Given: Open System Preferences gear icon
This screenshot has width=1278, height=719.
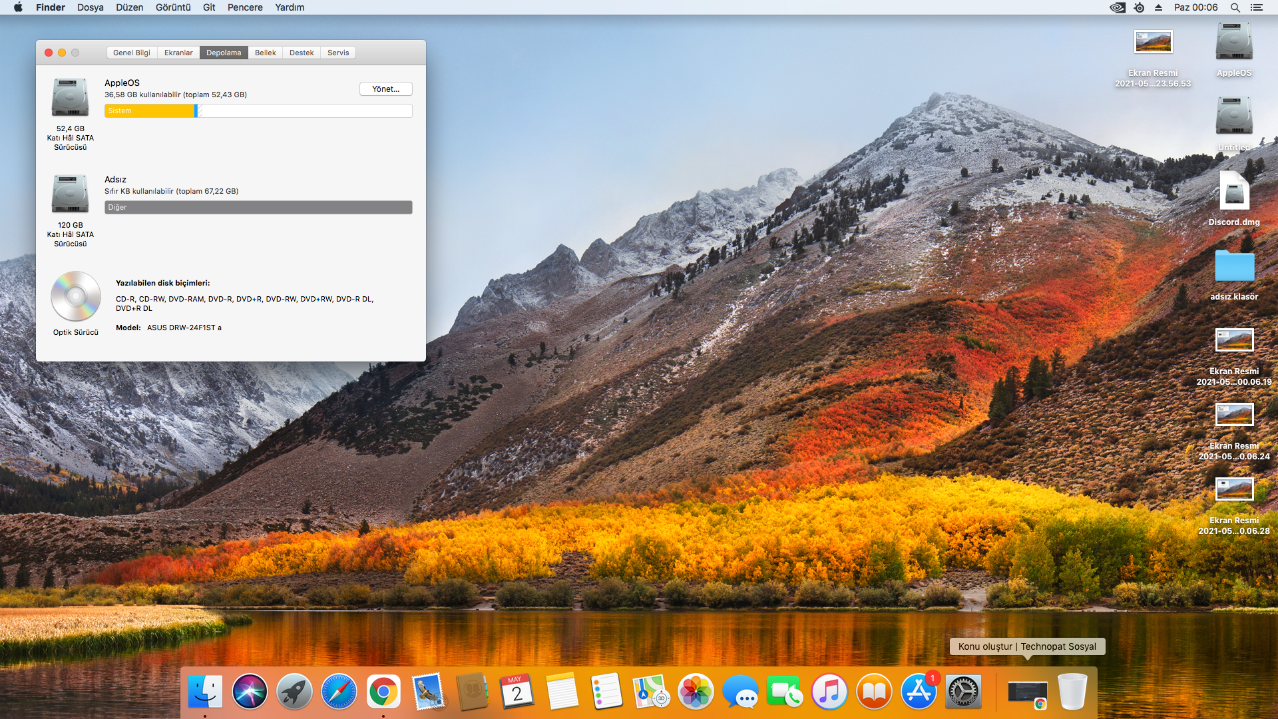Looking at the screenshot, I should 963,692.
